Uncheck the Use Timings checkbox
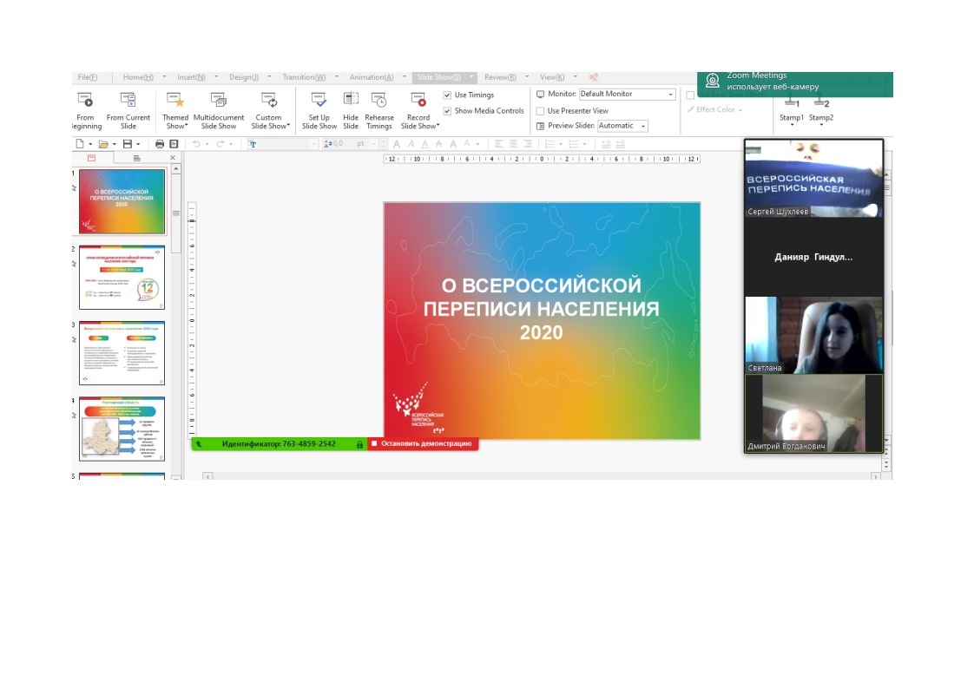This screenshot has height=688, width=974. click(447, 95)
